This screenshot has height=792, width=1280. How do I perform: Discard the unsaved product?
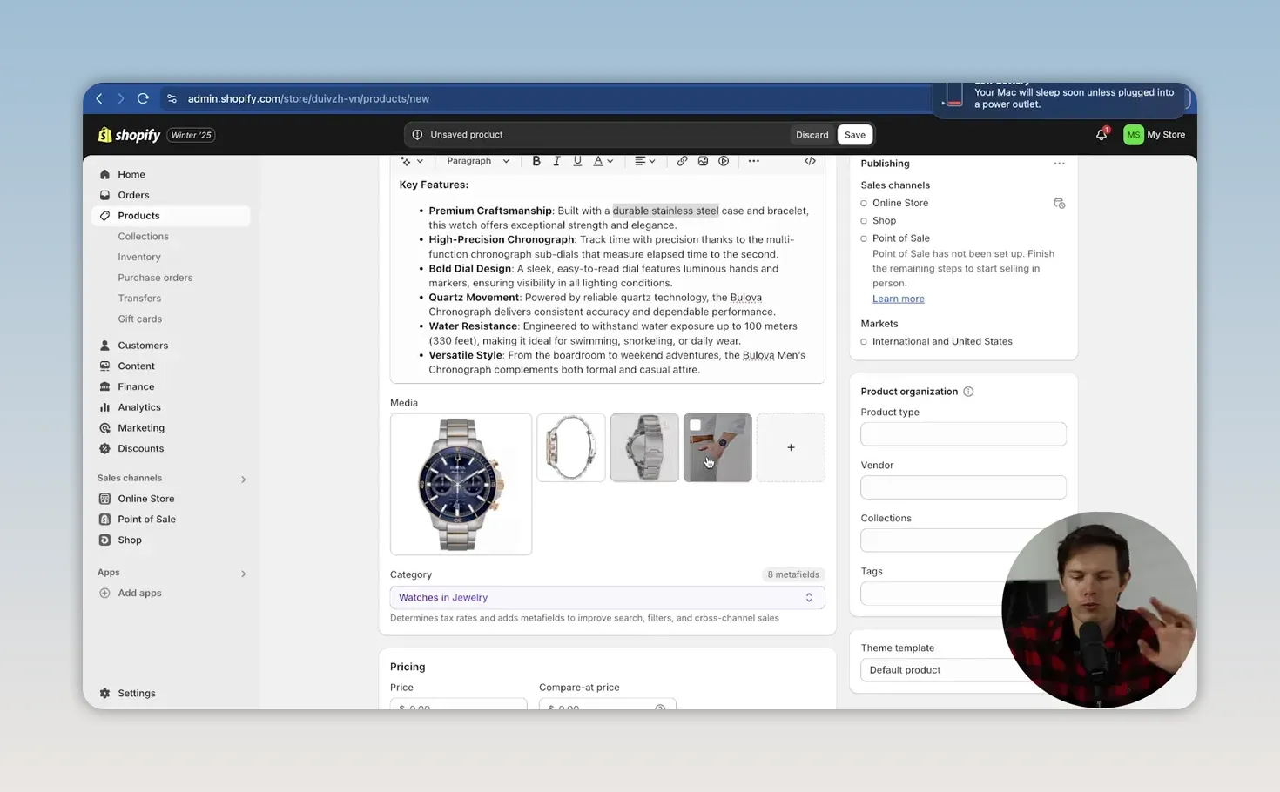(x=812, y=135)
